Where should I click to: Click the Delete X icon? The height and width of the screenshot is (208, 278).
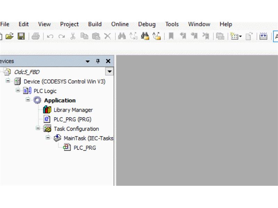pyautogui.click(x=107, y=36)
